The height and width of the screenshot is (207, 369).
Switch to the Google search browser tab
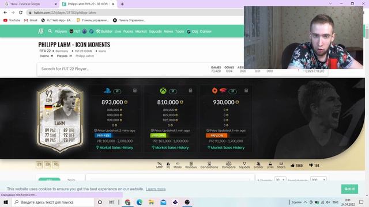(x=31, y=4)
